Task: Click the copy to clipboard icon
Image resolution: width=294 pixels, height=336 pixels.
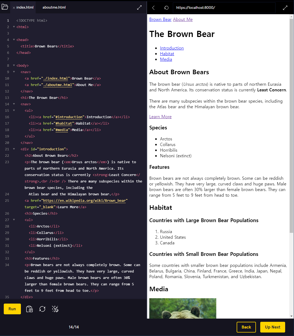Action: point(29,309)
